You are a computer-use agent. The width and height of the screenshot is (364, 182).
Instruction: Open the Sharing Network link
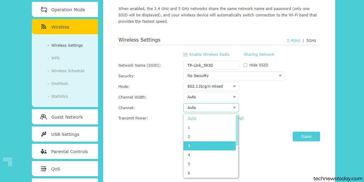pos(259,55)
